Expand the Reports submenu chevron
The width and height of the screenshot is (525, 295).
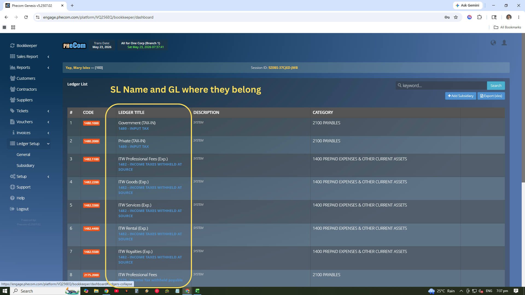coord(48,67)
